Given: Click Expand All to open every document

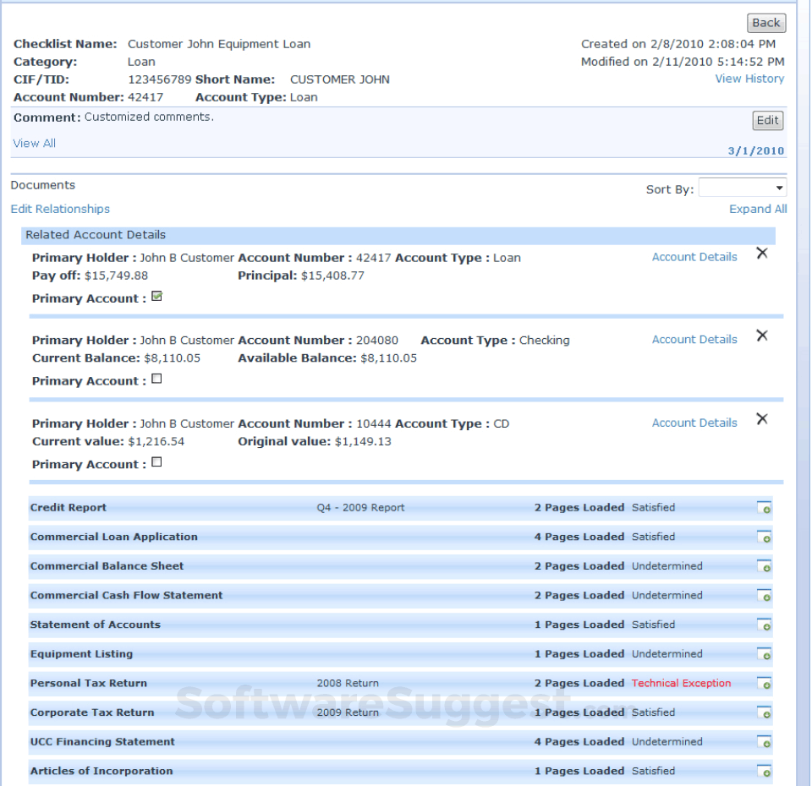Looking at the screenshot, I should (x=758, y=209).
